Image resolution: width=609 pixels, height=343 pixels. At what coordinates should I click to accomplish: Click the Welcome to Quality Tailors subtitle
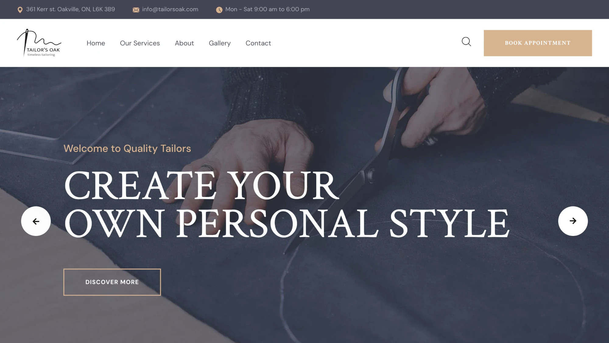(x=127, y=148)
